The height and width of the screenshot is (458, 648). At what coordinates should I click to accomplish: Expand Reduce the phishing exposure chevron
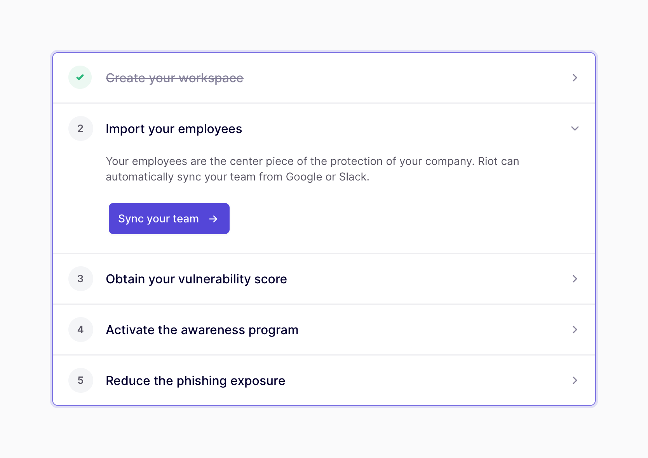[x=575, y=380]
